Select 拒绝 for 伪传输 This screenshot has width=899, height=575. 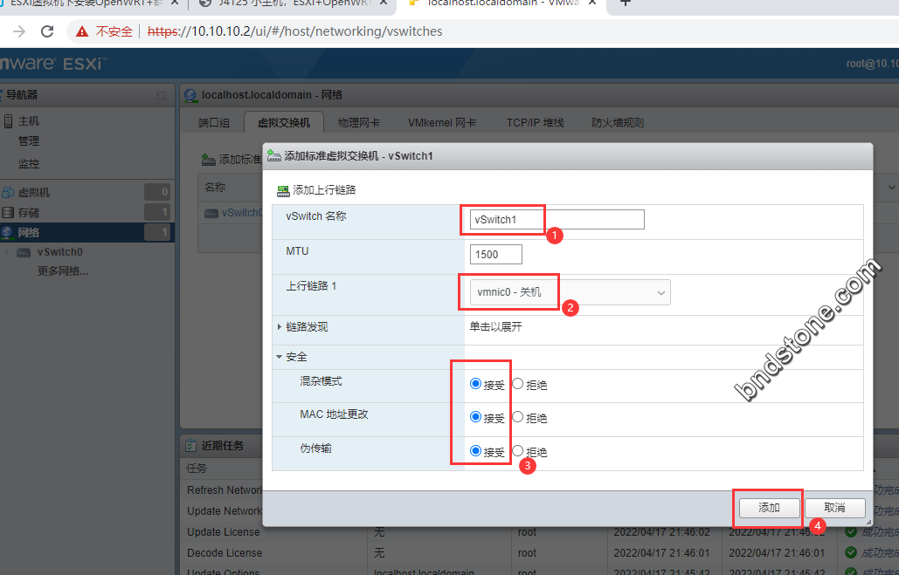pos(518,451)
